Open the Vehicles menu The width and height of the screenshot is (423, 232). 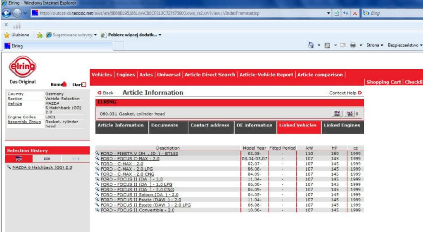point(102,75)
